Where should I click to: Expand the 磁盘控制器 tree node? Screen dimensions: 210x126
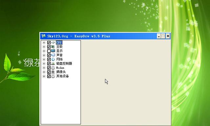coord(44,64)
